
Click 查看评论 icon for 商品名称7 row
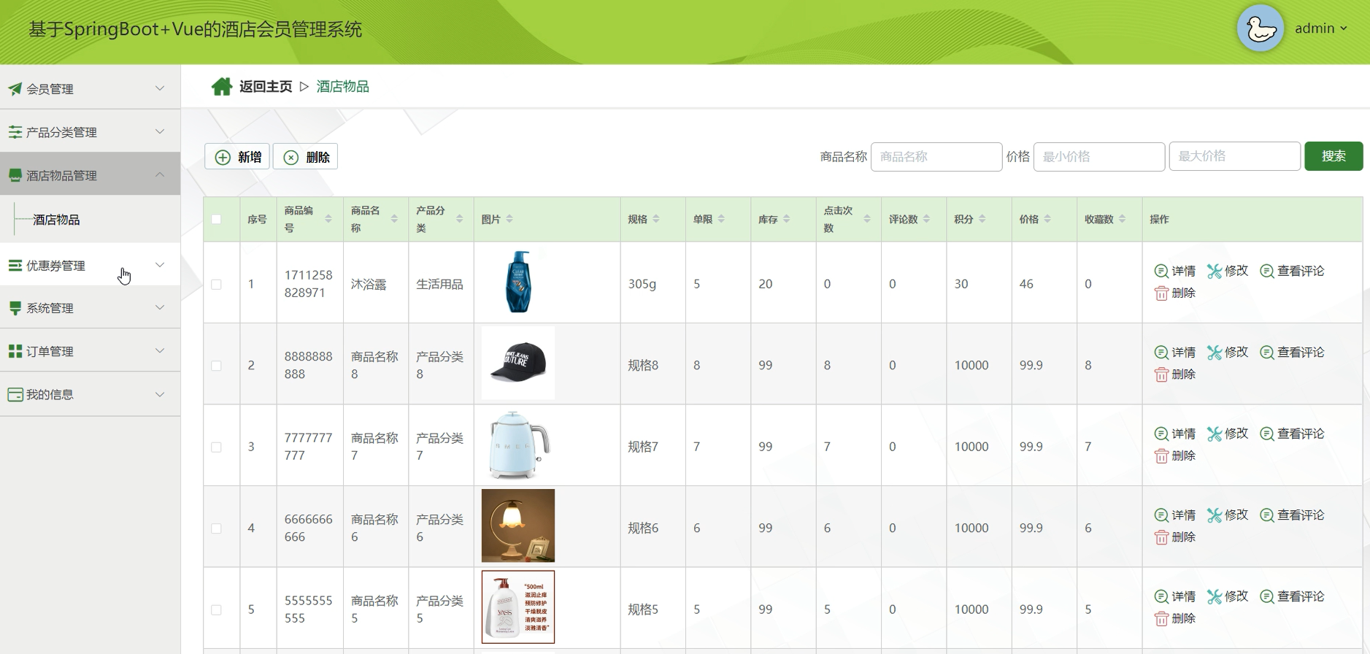coord(1267,434)
